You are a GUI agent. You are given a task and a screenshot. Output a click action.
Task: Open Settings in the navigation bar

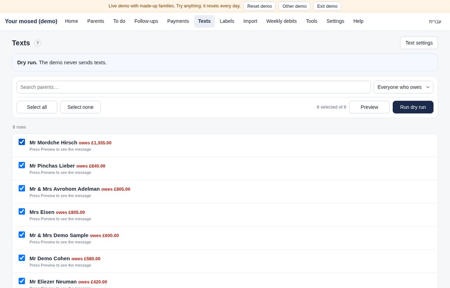click(335, 21)
